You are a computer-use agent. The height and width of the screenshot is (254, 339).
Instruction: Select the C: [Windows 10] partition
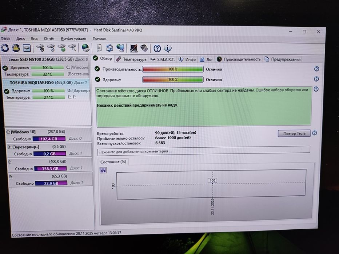pos(48,135)
